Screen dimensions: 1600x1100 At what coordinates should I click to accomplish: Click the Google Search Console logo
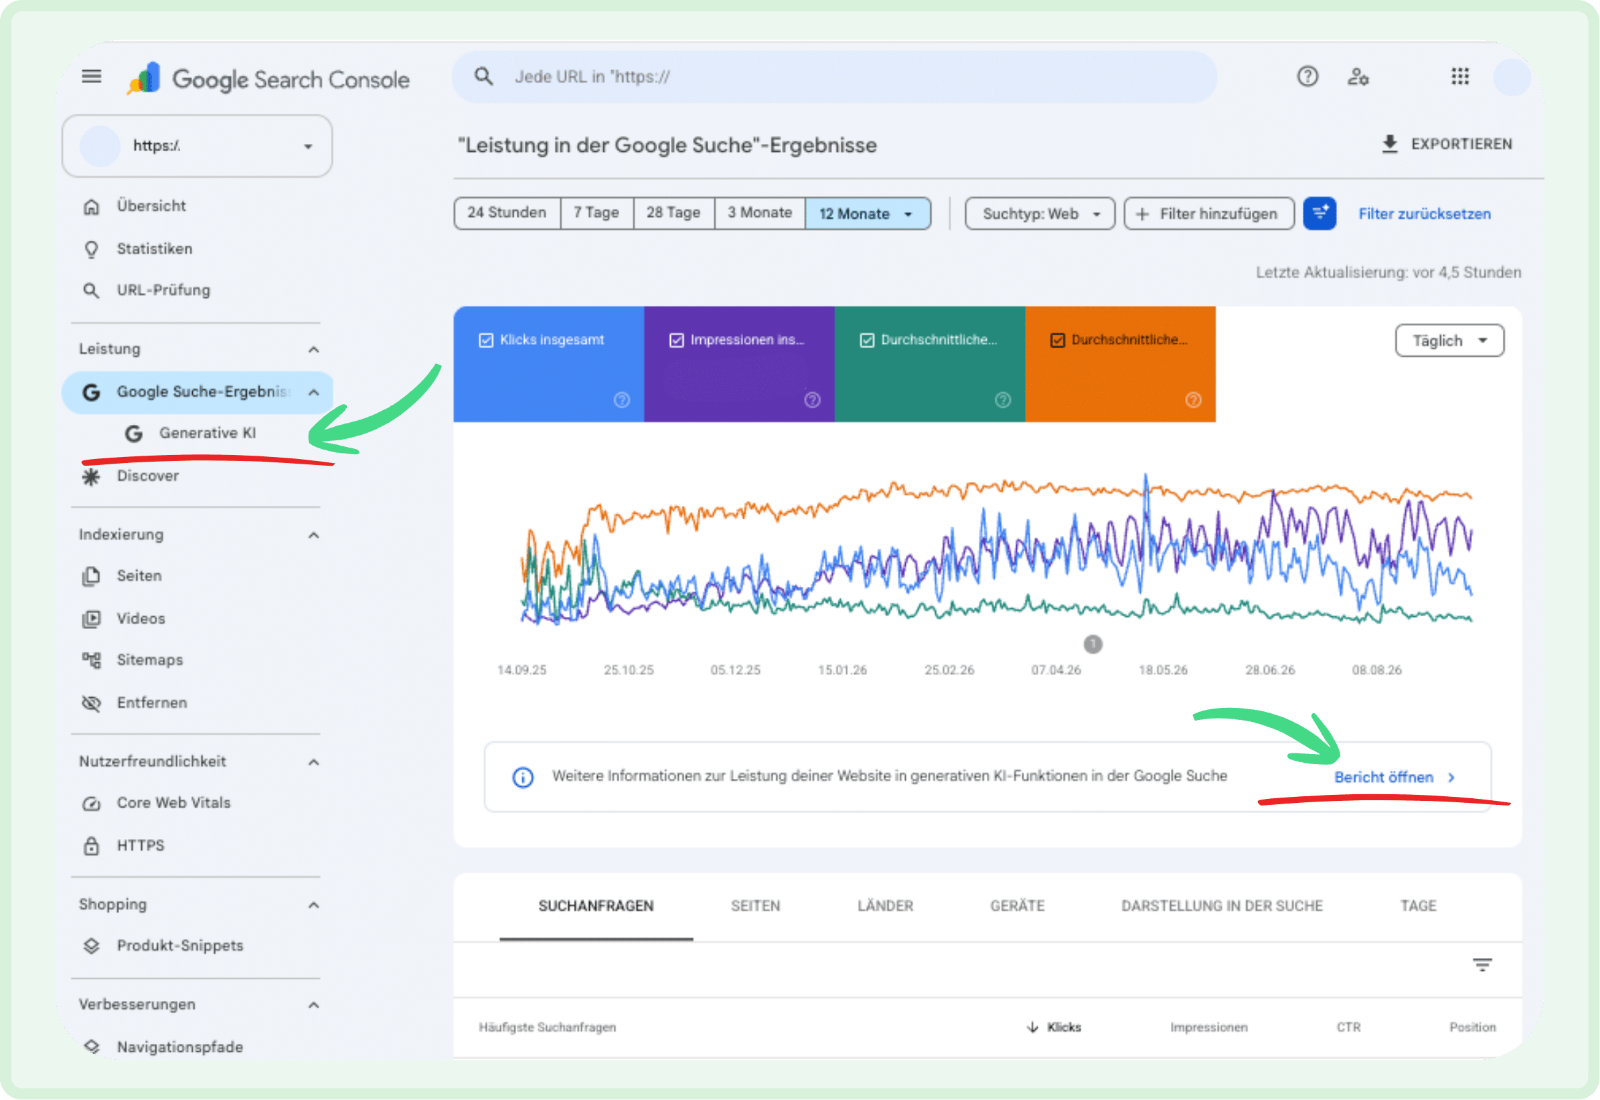269,78
